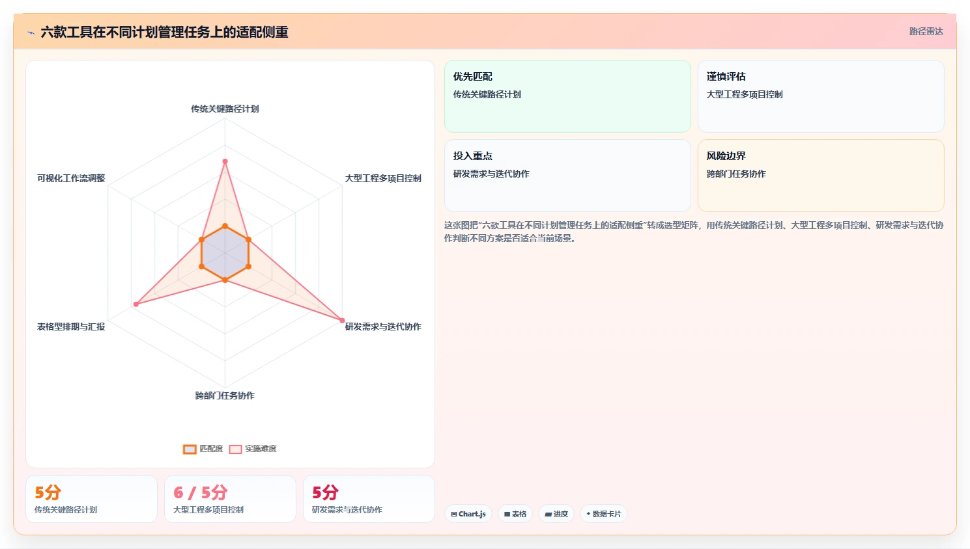Click the 表格型排期与汇报 radar axis label

[x=71, y=327]
